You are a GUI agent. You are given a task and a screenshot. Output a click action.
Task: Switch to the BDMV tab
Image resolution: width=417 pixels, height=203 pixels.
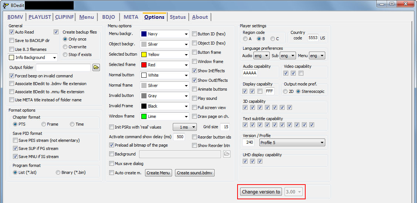(x=15, y=17)
